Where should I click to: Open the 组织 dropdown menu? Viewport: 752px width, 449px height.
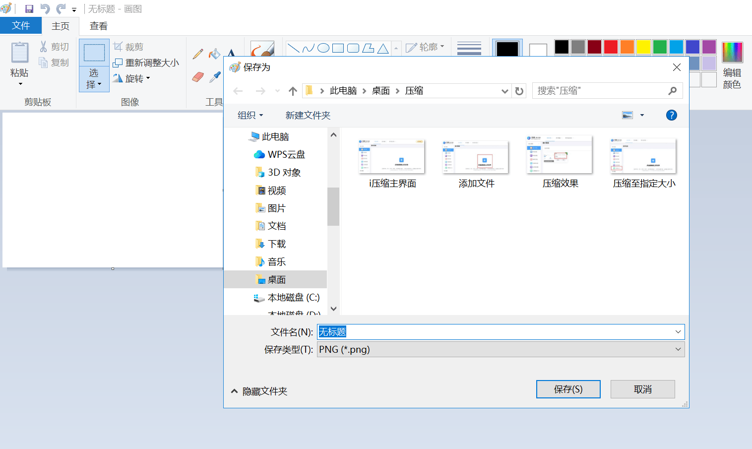[250, 115]
